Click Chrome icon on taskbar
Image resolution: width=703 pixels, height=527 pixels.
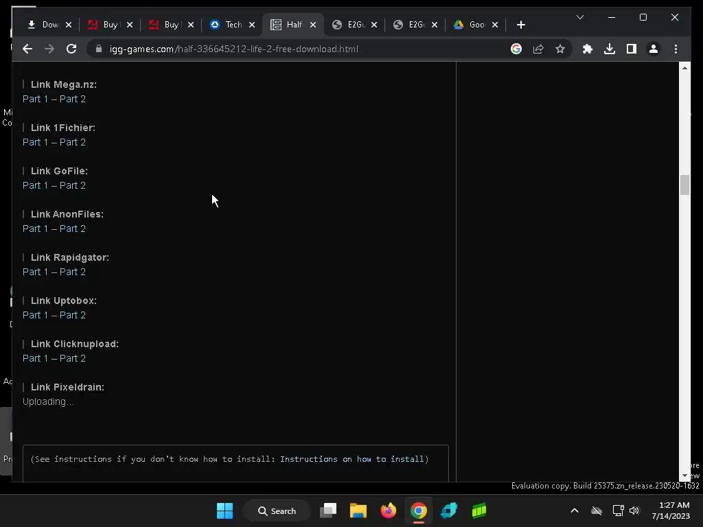[418, 511]
